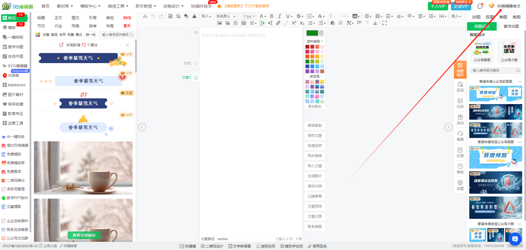Viewport: 526px width, 250px height.
Task: Open the 系统默认 font family dropdown
Action: [225, 16]
